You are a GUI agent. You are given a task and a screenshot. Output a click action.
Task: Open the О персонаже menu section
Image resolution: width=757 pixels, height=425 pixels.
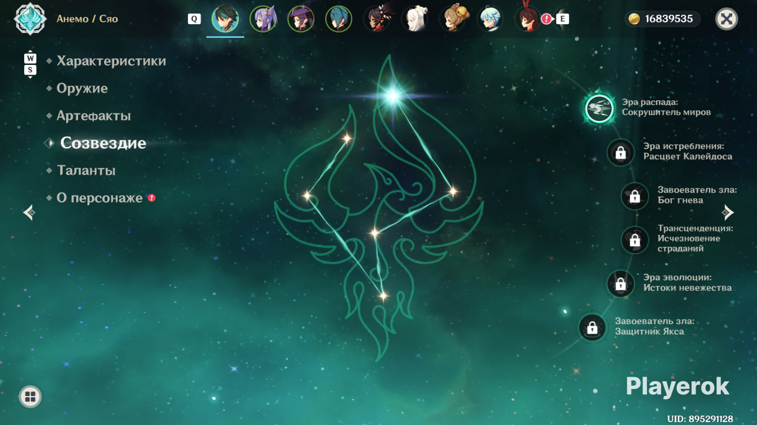pyautogui.click(x=99, y=198)
